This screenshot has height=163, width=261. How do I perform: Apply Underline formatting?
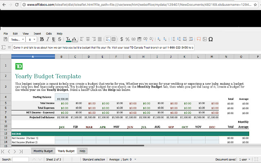(54, 40)
